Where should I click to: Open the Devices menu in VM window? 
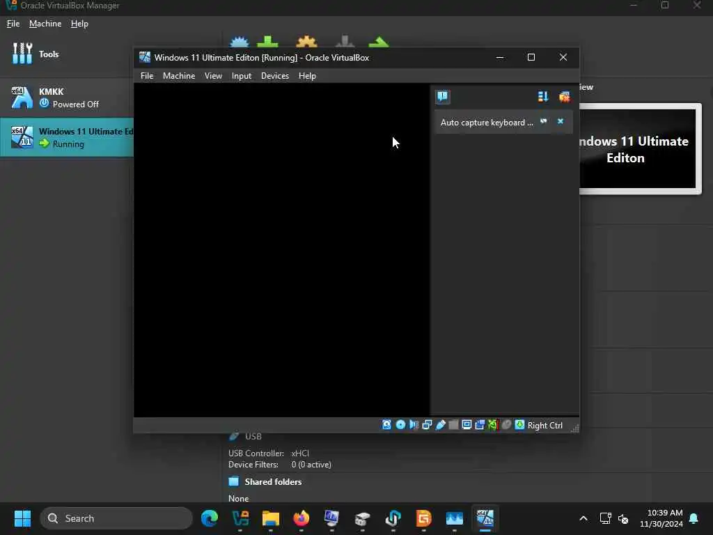point(274,76)
